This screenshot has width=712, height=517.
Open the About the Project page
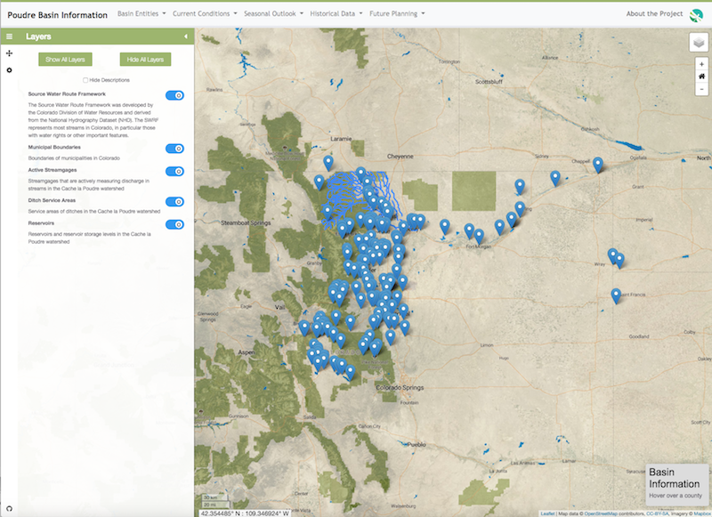[x=652, y=14]
